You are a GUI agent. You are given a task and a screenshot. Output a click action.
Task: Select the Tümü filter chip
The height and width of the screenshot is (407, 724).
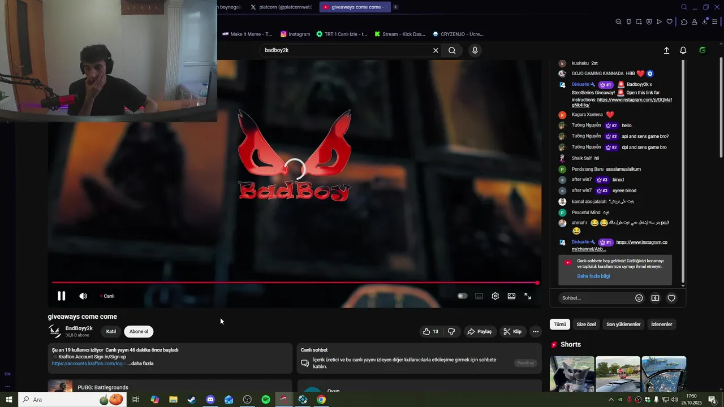tap(559, 324)
